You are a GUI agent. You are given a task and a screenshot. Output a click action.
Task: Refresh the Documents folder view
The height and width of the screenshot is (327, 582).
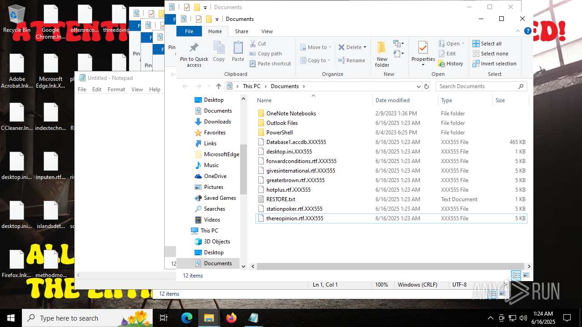coord(426,86)
